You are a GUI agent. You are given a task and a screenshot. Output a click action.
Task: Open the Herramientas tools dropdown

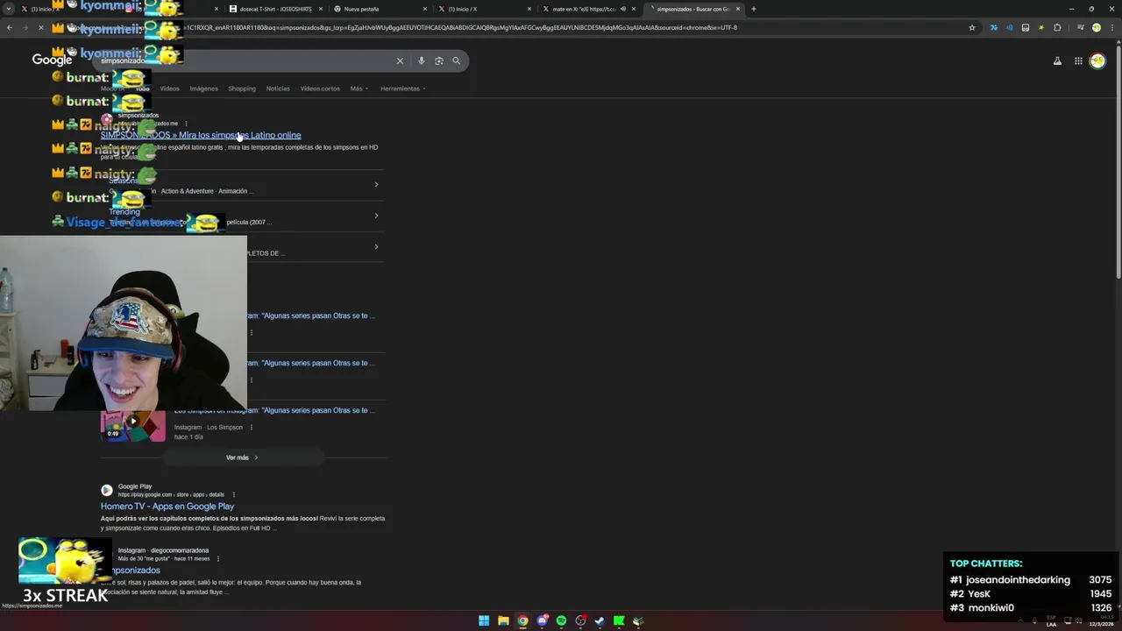[x=402, y=89]
